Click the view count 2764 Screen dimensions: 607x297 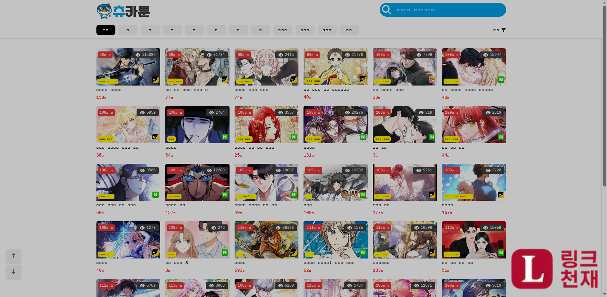click(x=220, y=113)
